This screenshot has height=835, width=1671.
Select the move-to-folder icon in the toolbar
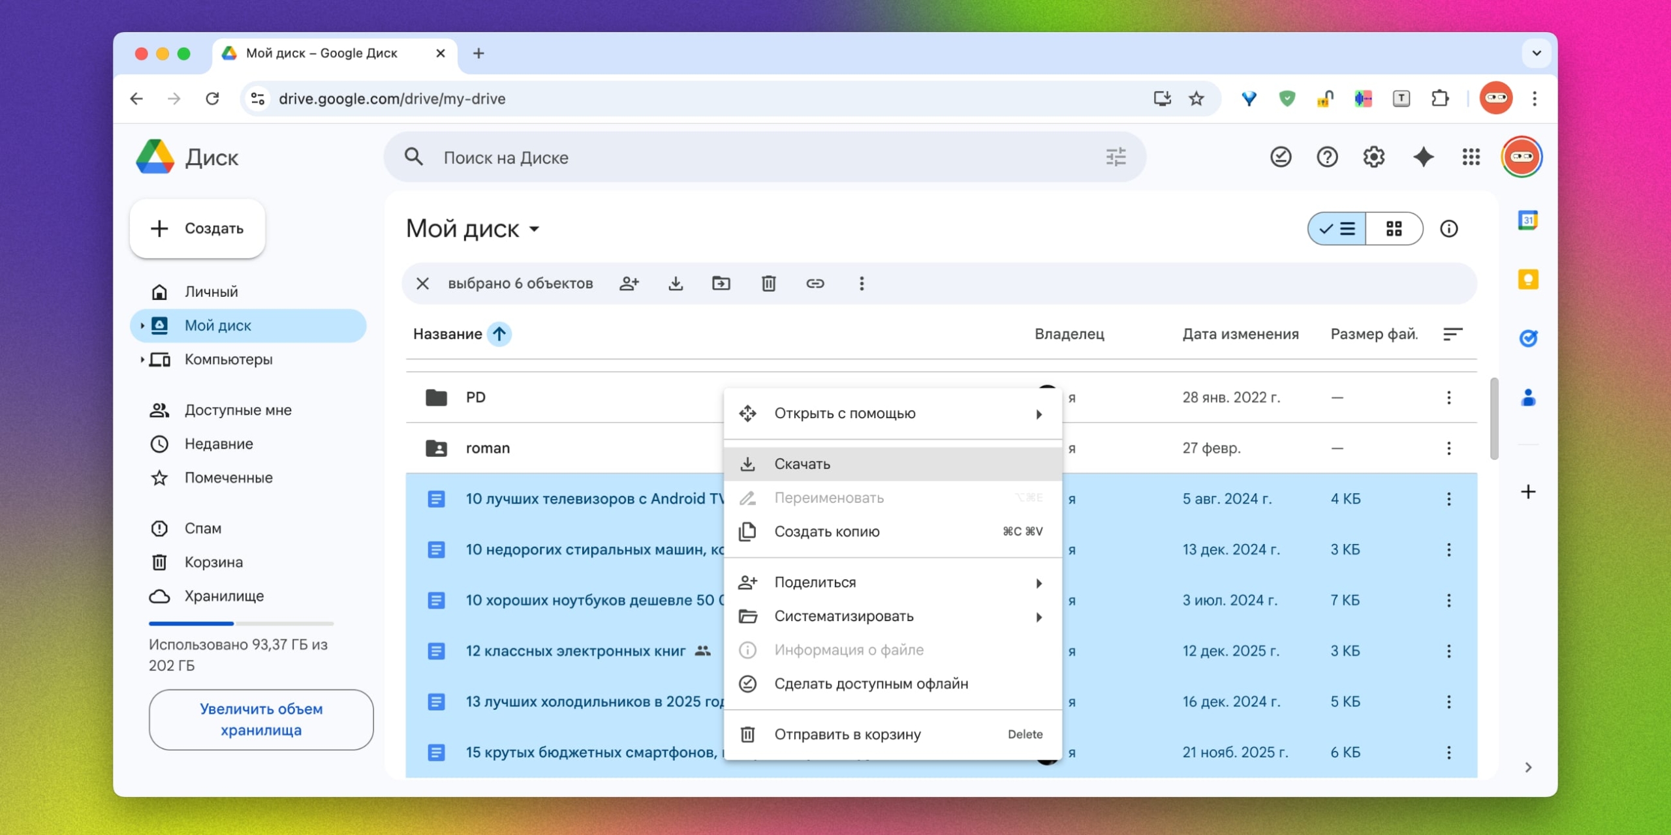click(x=721, y=283)
